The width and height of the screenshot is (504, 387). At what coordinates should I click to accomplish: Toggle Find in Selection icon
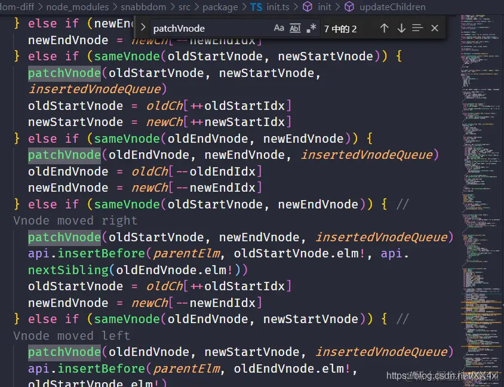417,28
